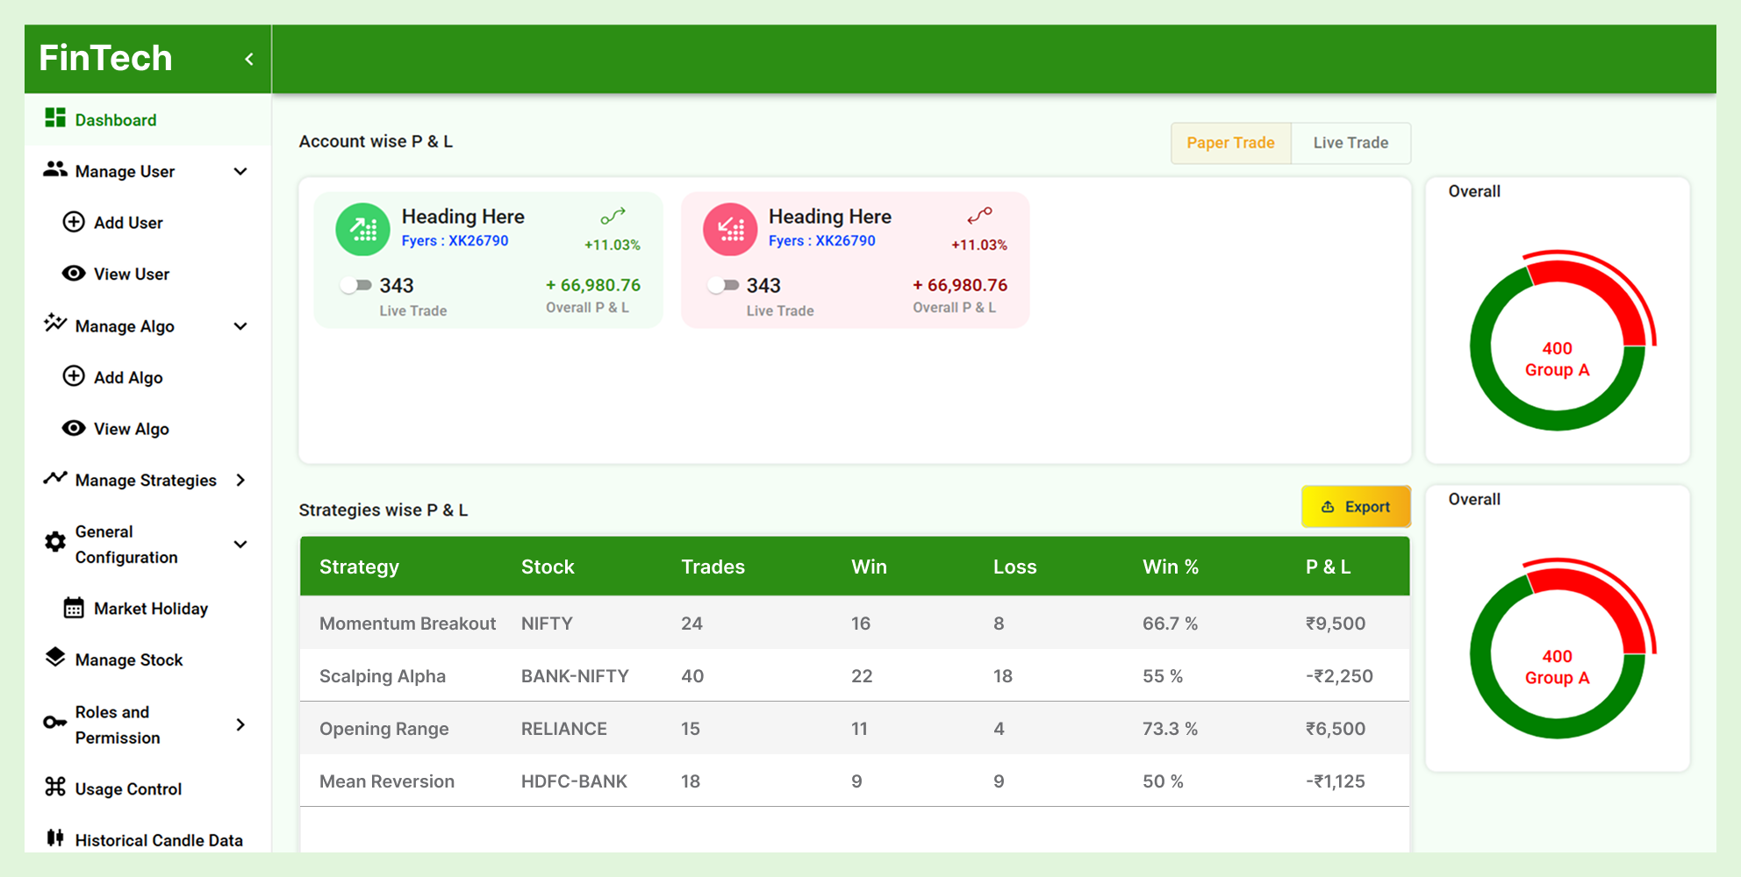Collapse the General Configuration section
The height and width of the screenshot is (877, 1741).
(240, 544)
